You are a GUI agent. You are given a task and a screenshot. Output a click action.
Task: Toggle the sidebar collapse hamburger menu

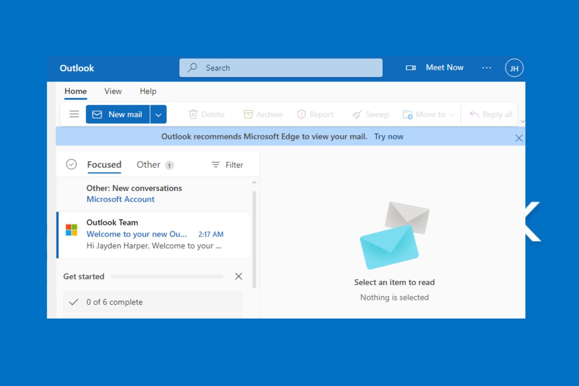(74, 114)
